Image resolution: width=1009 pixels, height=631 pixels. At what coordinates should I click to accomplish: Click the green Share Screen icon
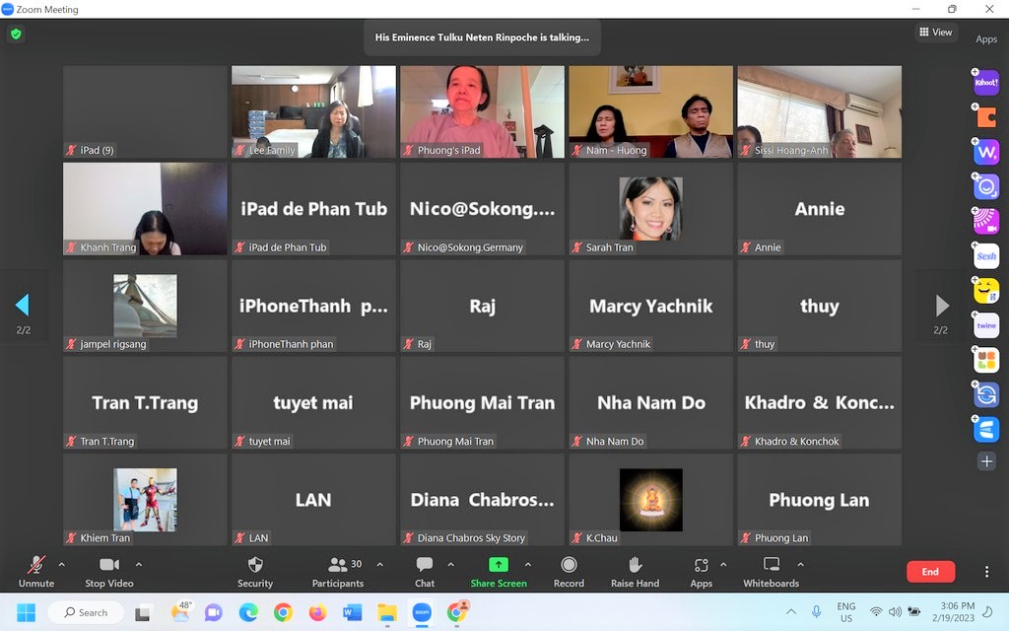(x=499, y=565)
